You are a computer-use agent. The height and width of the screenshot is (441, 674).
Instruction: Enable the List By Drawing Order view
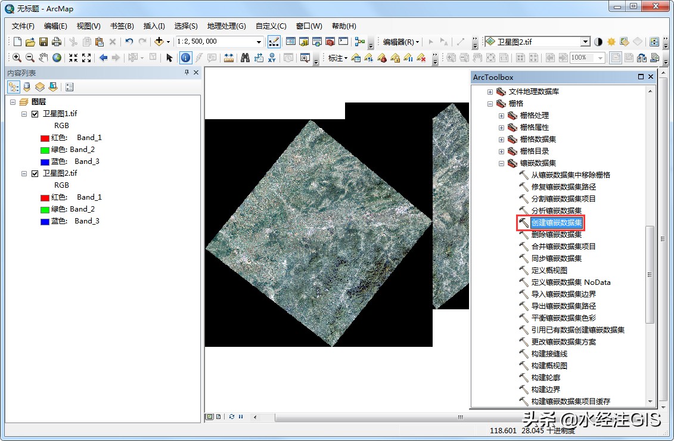click(x=13, y=87)
